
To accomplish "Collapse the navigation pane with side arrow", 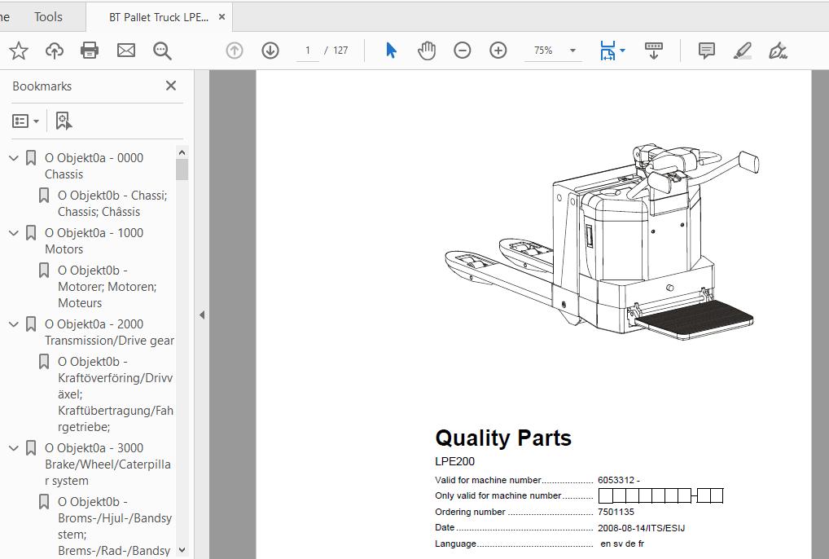I will (202, 315).
